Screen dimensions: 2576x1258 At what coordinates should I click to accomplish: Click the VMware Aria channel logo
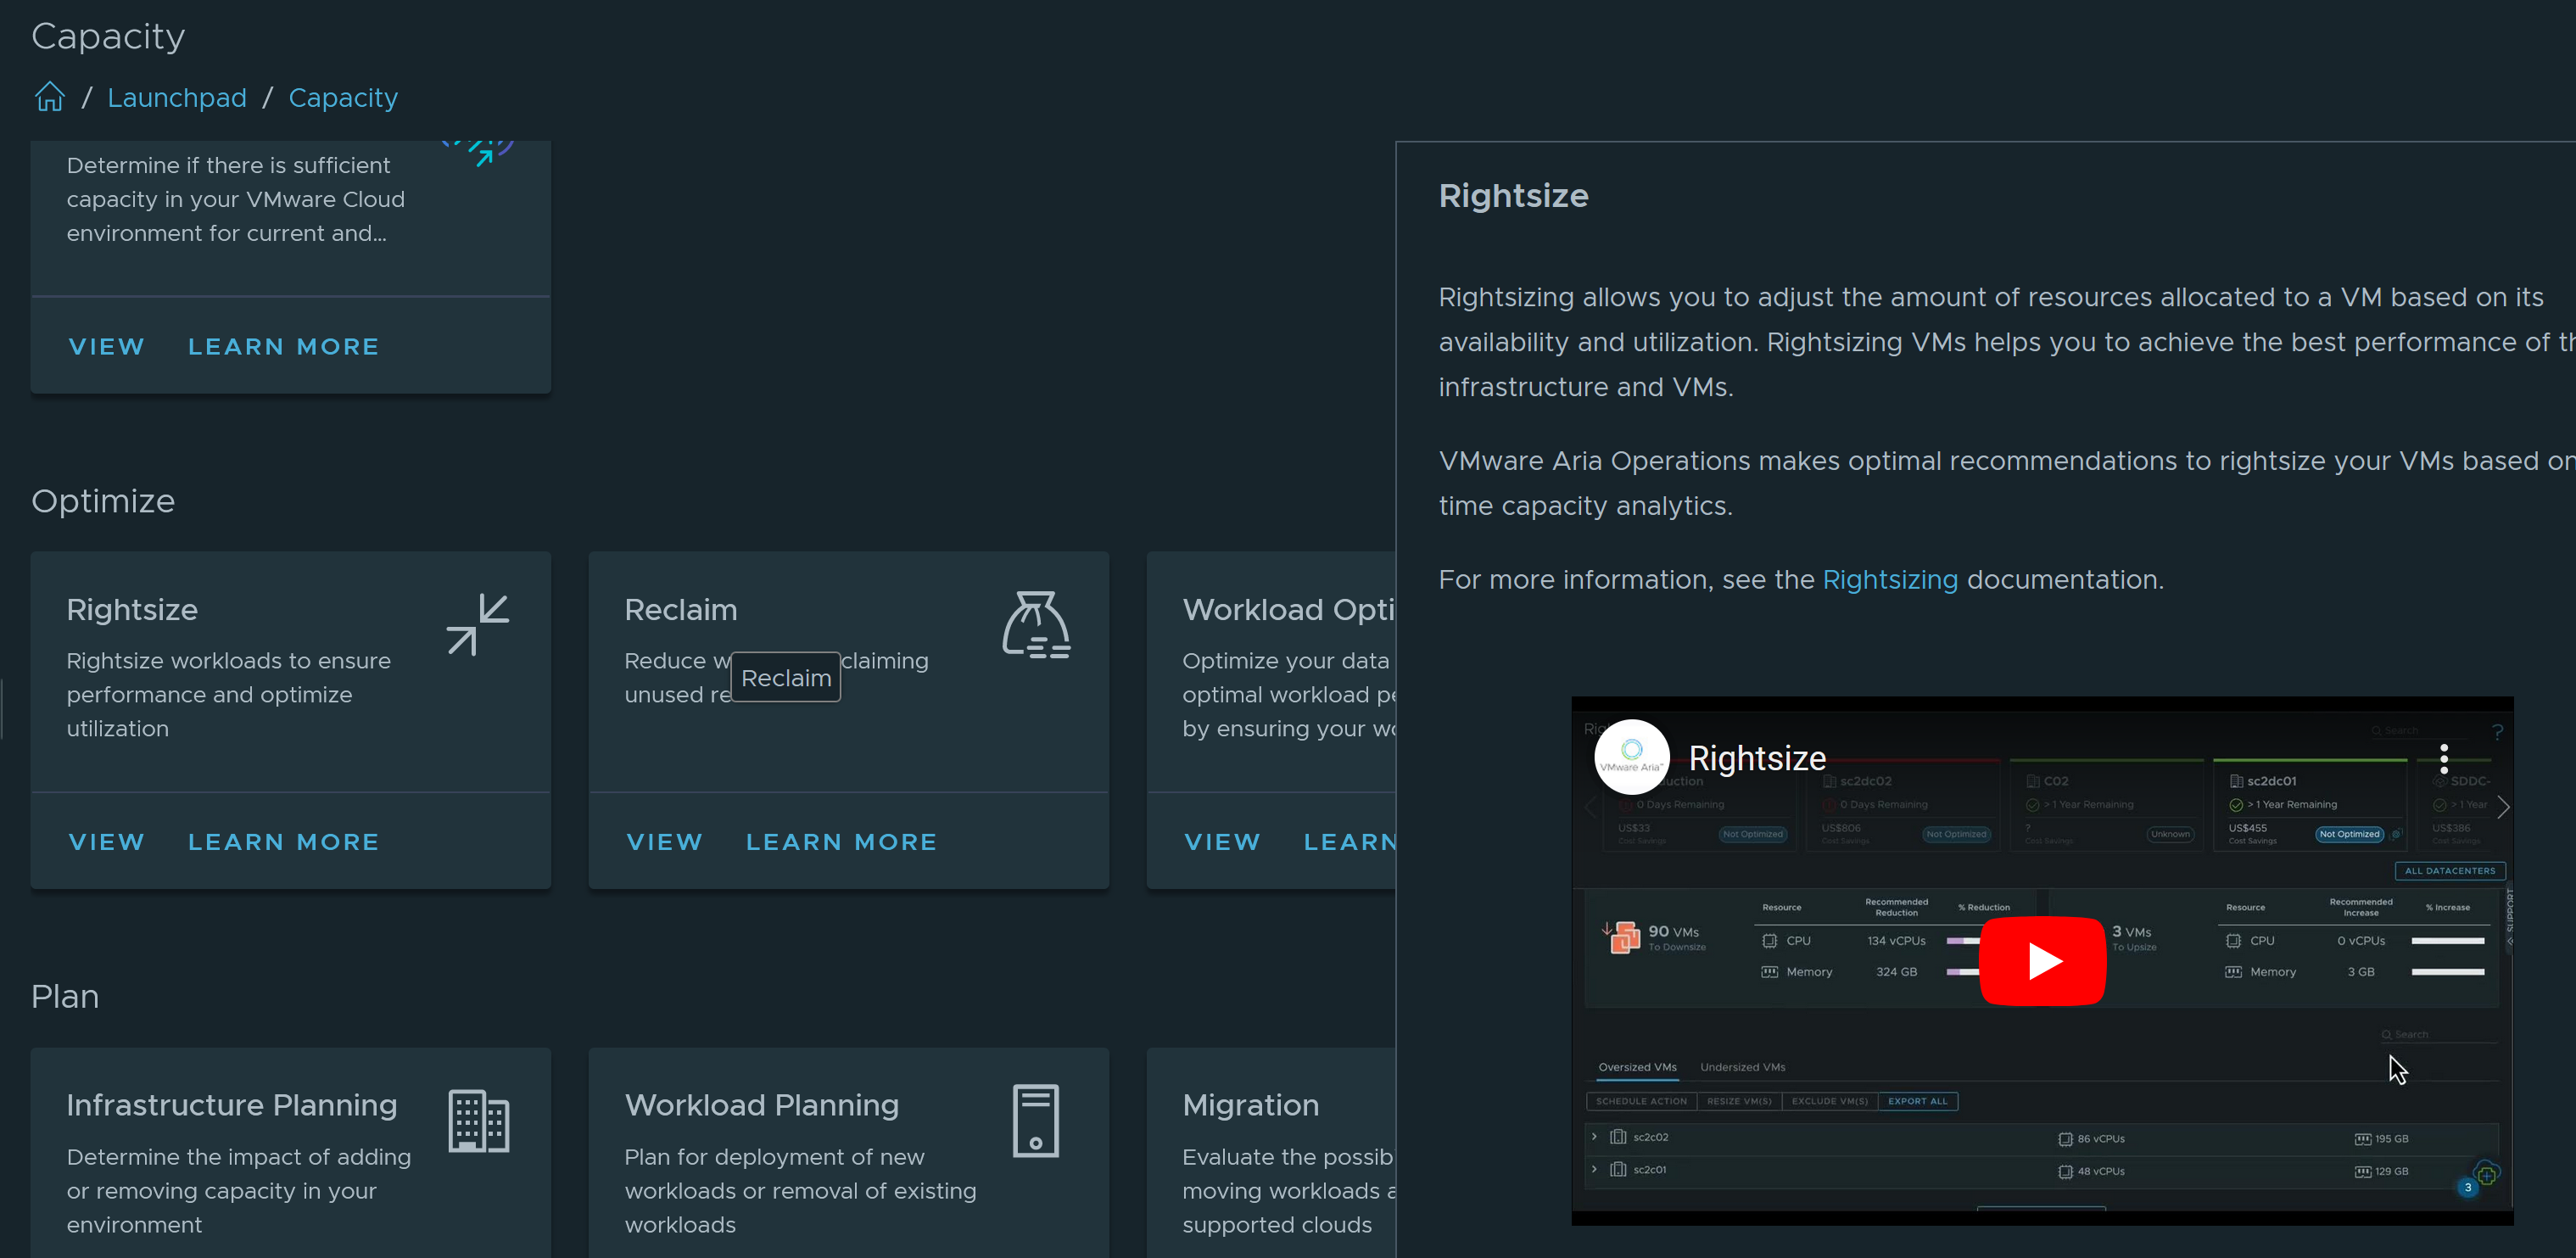(1631, 757)
